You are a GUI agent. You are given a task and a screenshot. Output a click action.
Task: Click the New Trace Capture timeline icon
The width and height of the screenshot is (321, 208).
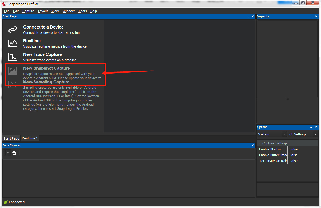click(12, 57)
